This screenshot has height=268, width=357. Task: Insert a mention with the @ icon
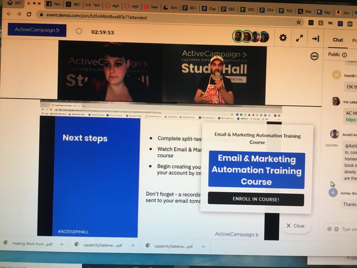coord(329,229)
